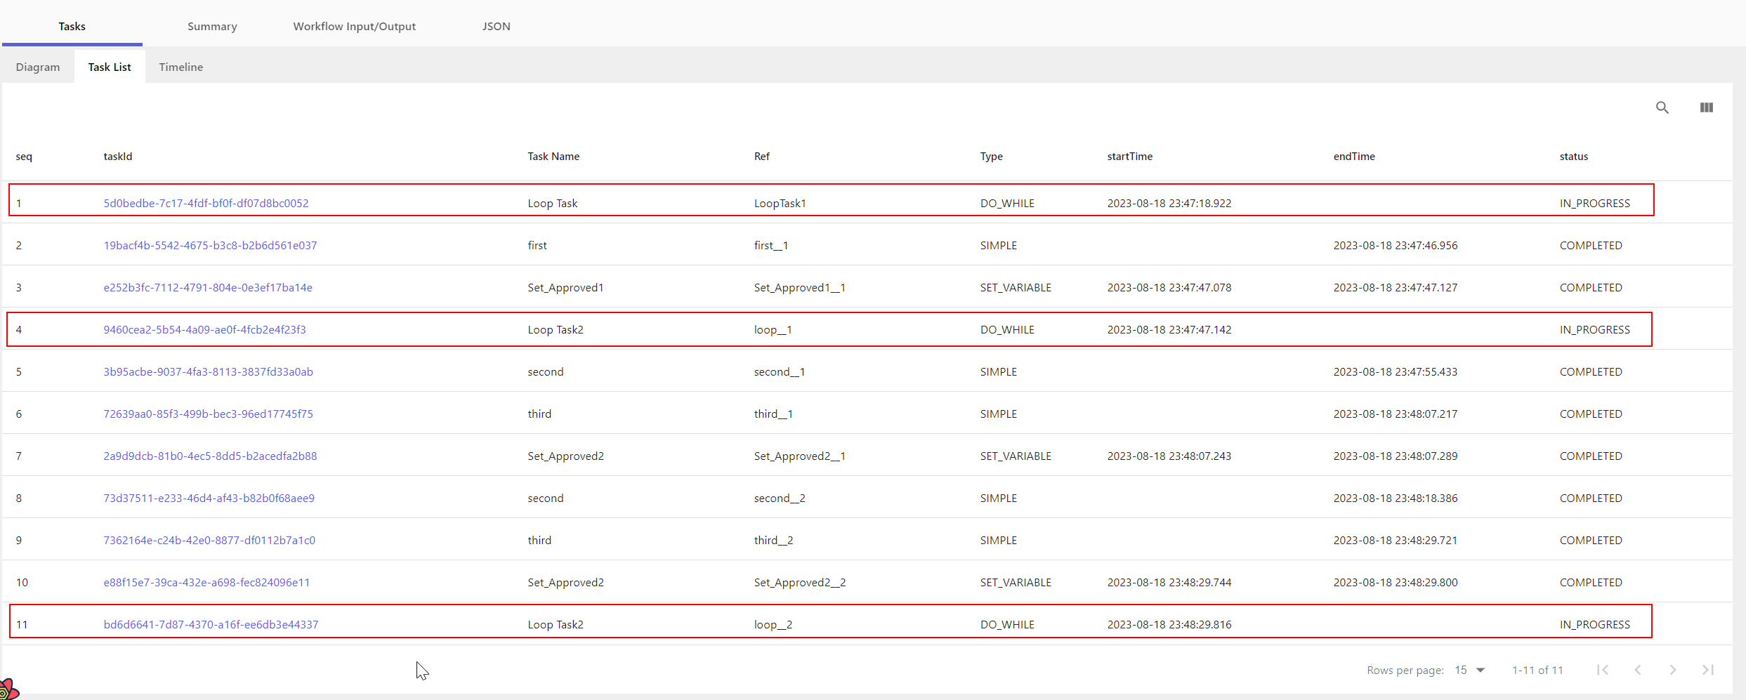Screen dimensions: 1746x700
Task: Select the Tasks main tab
Action: pos(72,26)
